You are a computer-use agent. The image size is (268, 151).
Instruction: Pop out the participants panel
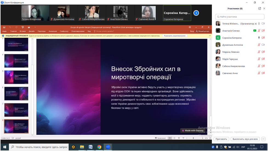click(x=260, y=8)
